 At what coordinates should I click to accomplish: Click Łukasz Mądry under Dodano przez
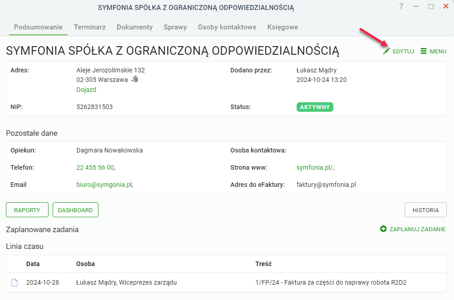tap(317, 70)
